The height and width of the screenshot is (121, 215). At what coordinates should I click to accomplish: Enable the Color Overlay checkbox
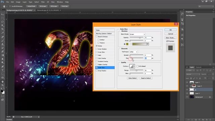point(97,58)
